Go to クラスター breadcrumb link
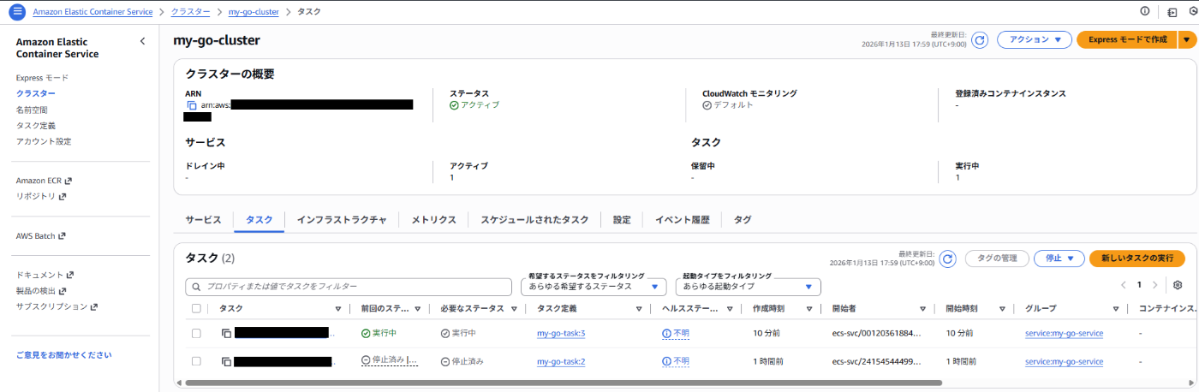 [x=190, y=12]
